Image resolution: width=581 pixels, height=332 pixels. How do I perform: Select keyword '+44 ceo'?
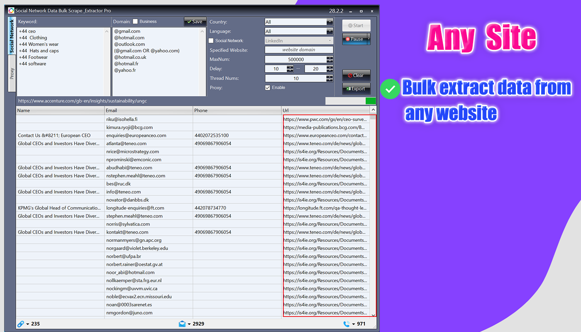tap(27, 31)
